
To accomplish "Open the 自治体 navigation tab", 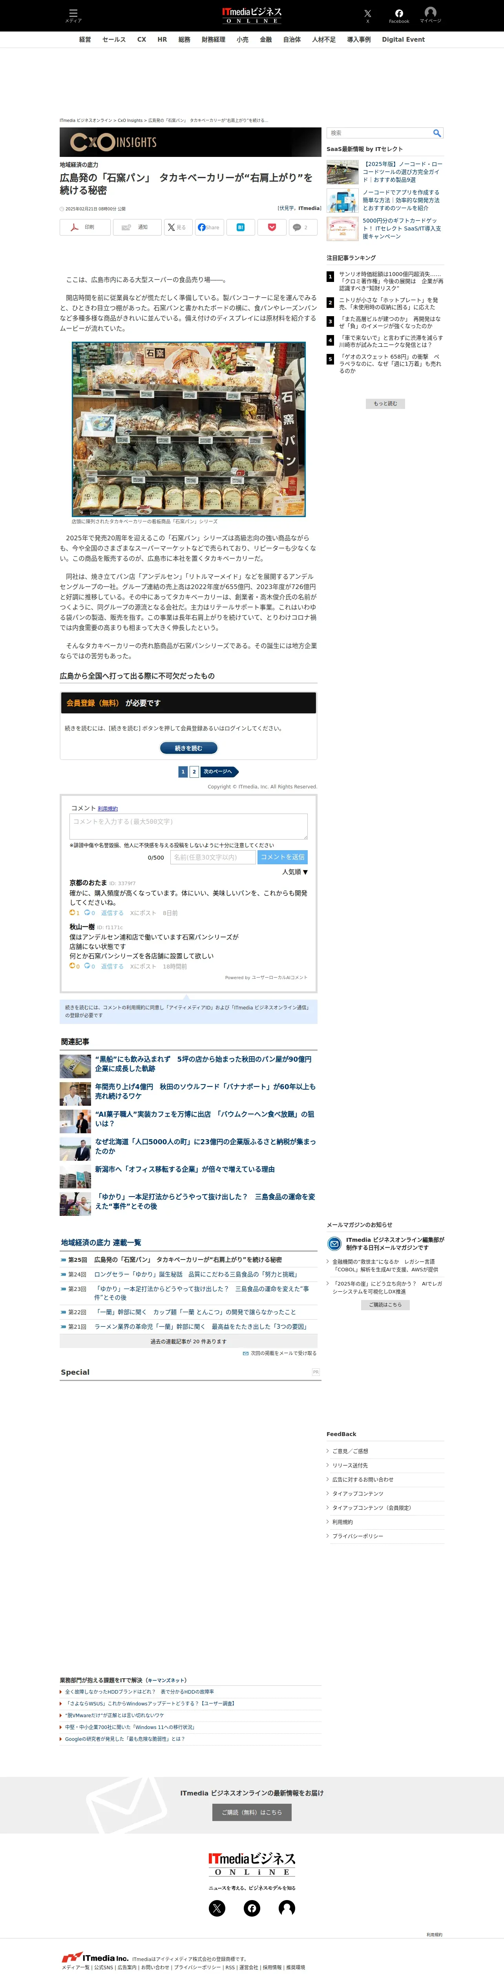I will (292, 39).
